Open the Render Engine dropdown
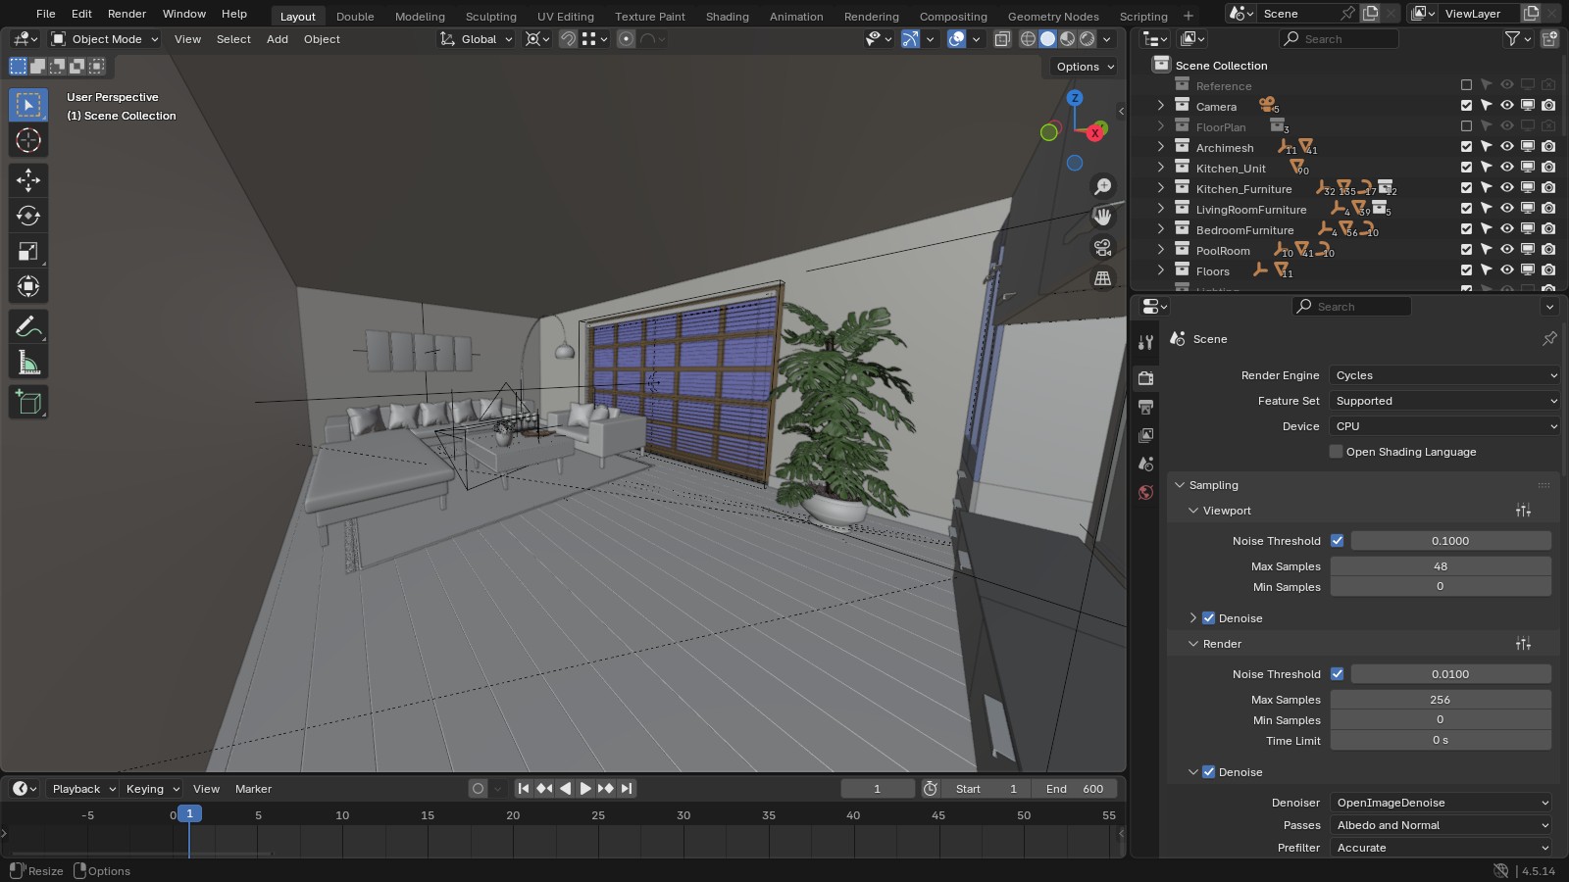Image resolution: width=1569 pixels, height=882 pixels. pos(1444,375)
